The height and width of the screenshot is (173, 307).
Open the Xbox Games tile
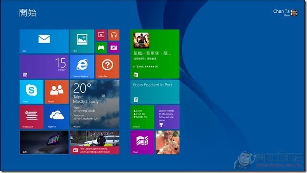(x=101, y=48)
